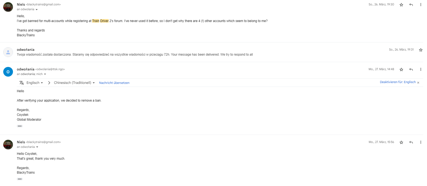The image size is (427, 186).
Task: Open more options on moderator message
Action: click(x=421, y=69)
